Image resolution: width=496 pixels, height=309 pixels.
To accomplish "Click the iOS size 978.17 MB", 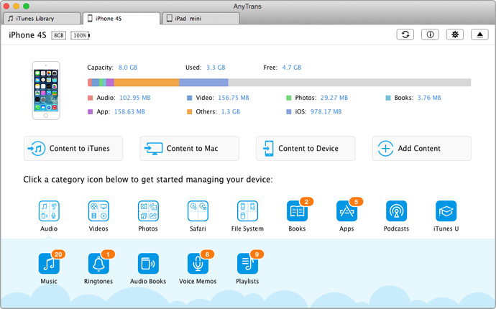I will [x=326, y=111].
